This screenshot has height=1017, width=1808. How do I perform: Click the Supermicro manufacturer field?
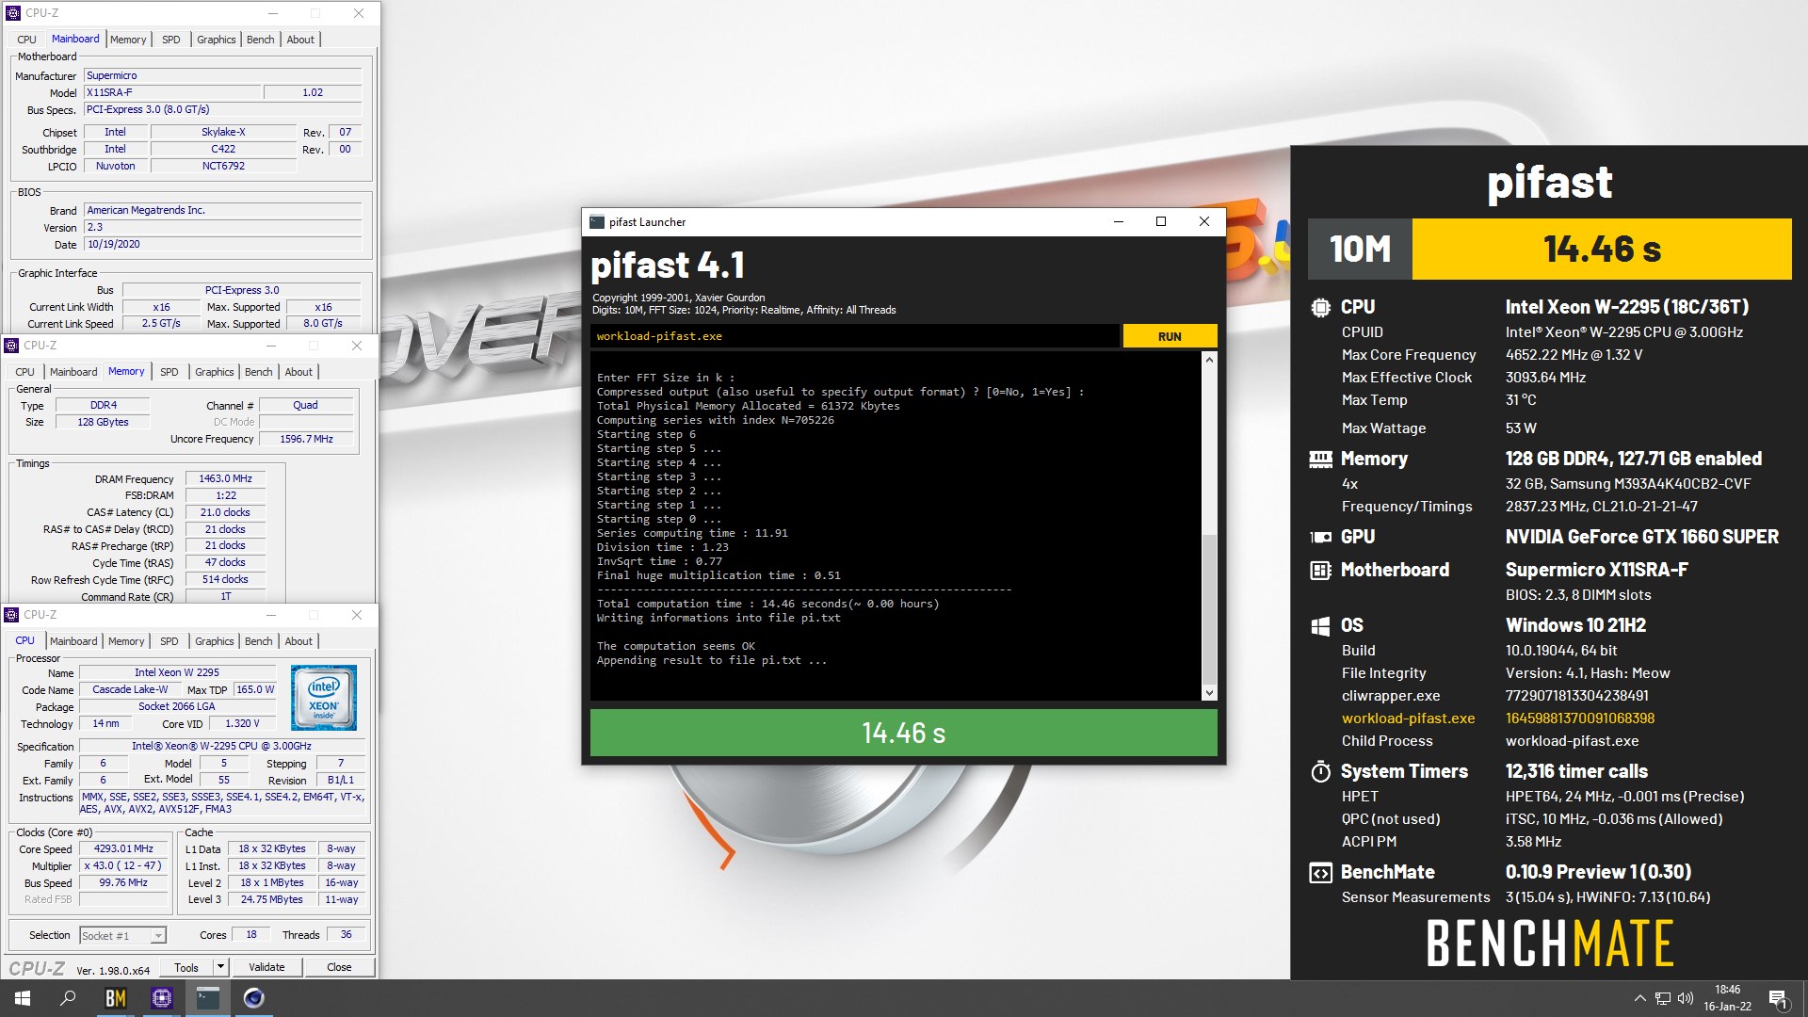[x=223, y=75]
